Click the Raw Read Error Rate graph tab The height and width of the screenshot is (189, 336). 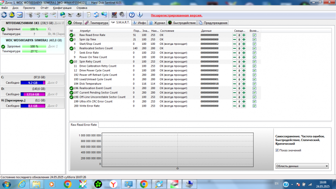[x=84, y=125]
